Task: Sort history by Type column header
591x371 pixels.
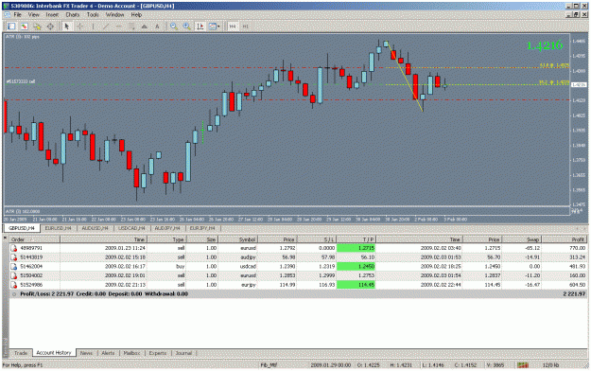Action: [167, 239]
